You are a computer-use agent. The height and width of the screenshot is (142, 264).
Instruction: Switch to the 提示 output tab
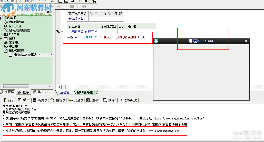tap(9, 100)
